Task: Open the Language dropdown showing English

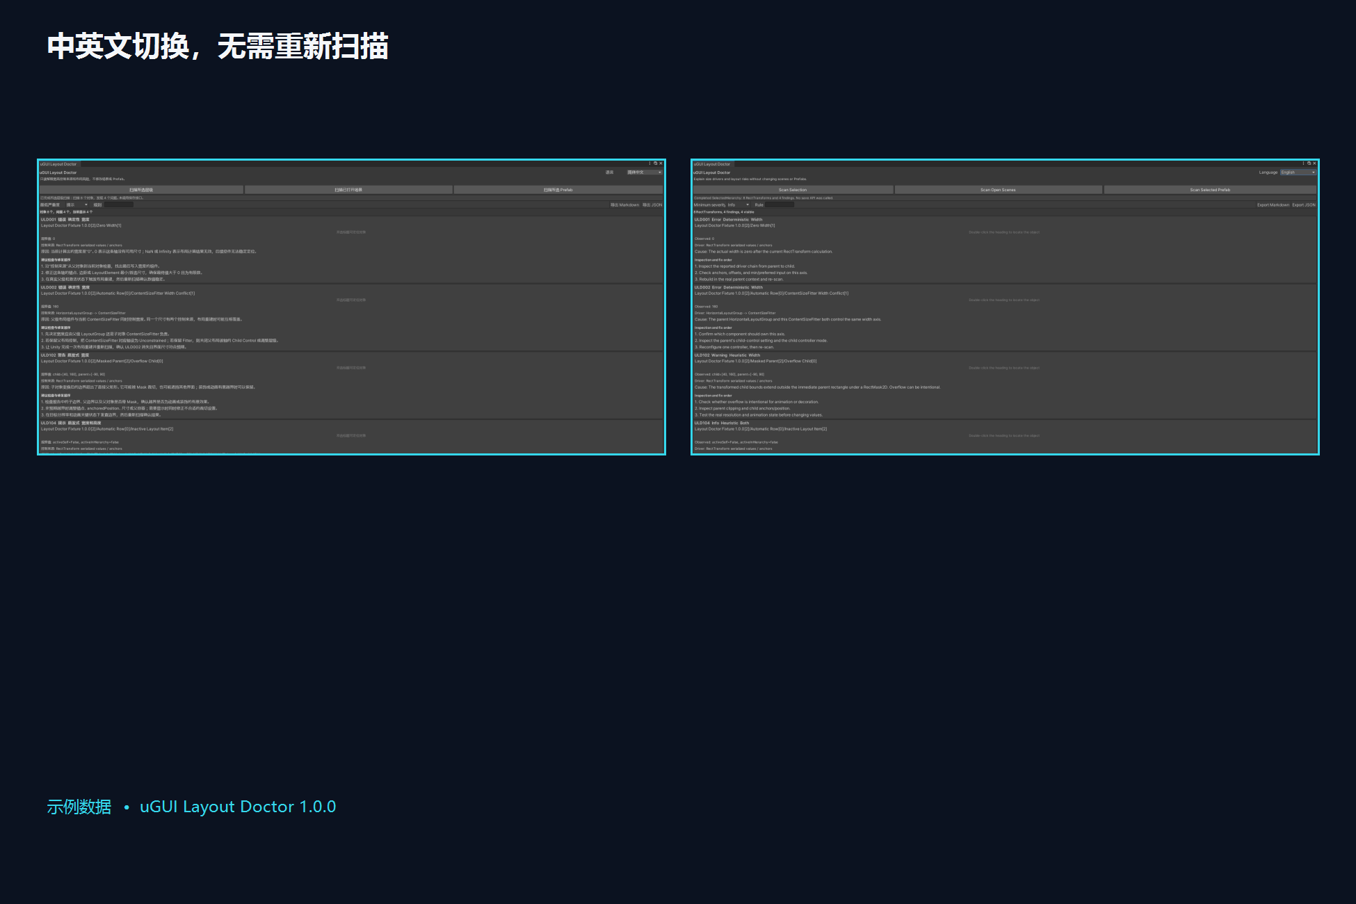Action: click(1298, 172)
